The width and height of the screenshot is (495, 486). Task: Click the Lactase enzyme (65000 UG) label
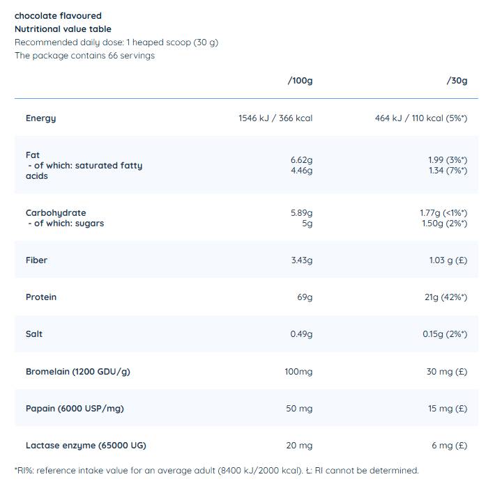(x=86, y=446)
